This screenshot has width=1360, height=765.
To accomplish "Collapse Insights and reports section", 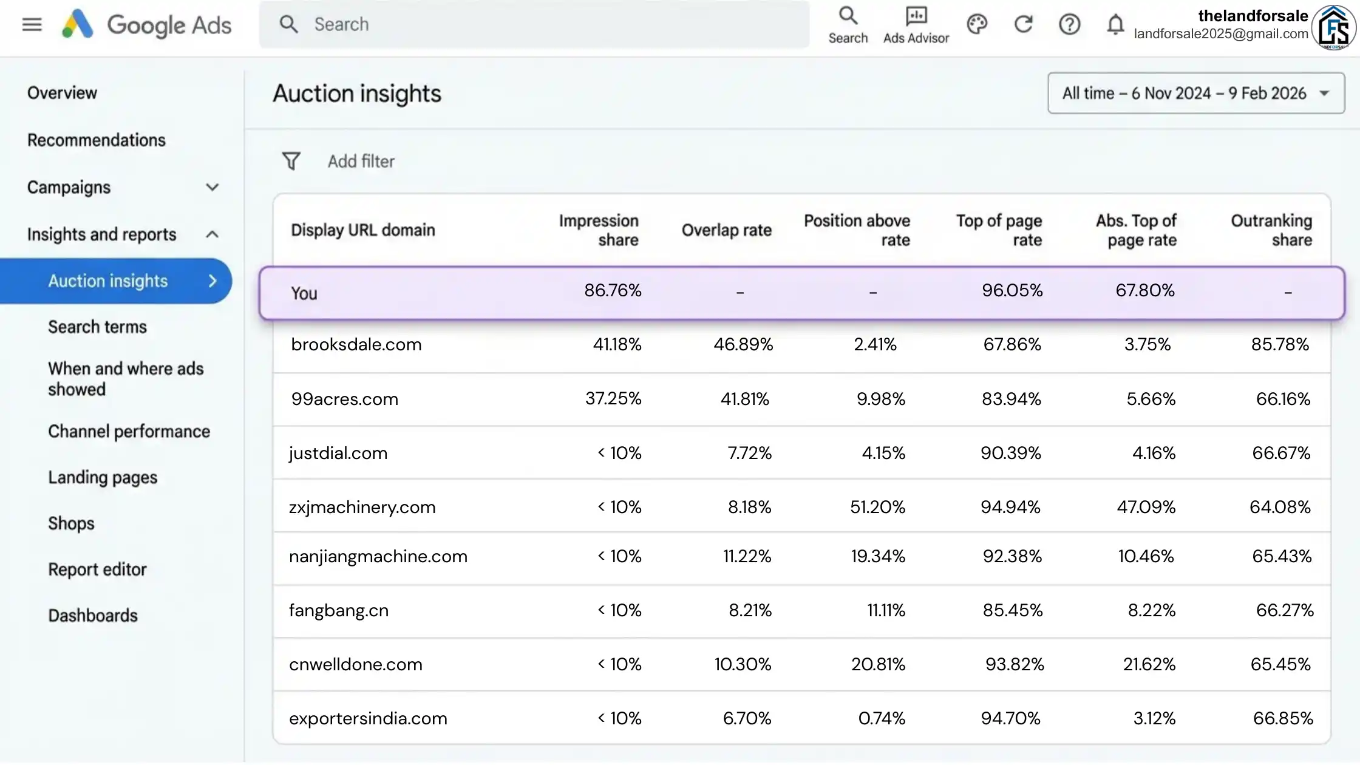I will pos(212,234).
